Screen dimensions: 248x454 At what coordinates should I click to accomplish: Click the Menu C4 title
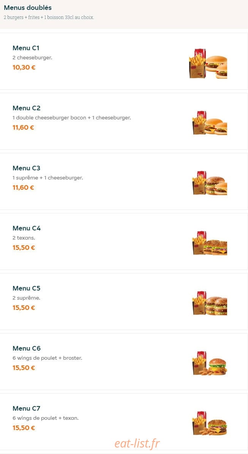pyautogui.click(x=27, y=228)
